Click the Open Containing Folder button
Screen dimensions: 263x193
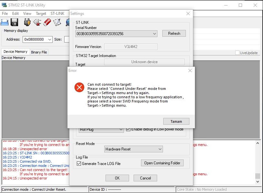[162, 163]
